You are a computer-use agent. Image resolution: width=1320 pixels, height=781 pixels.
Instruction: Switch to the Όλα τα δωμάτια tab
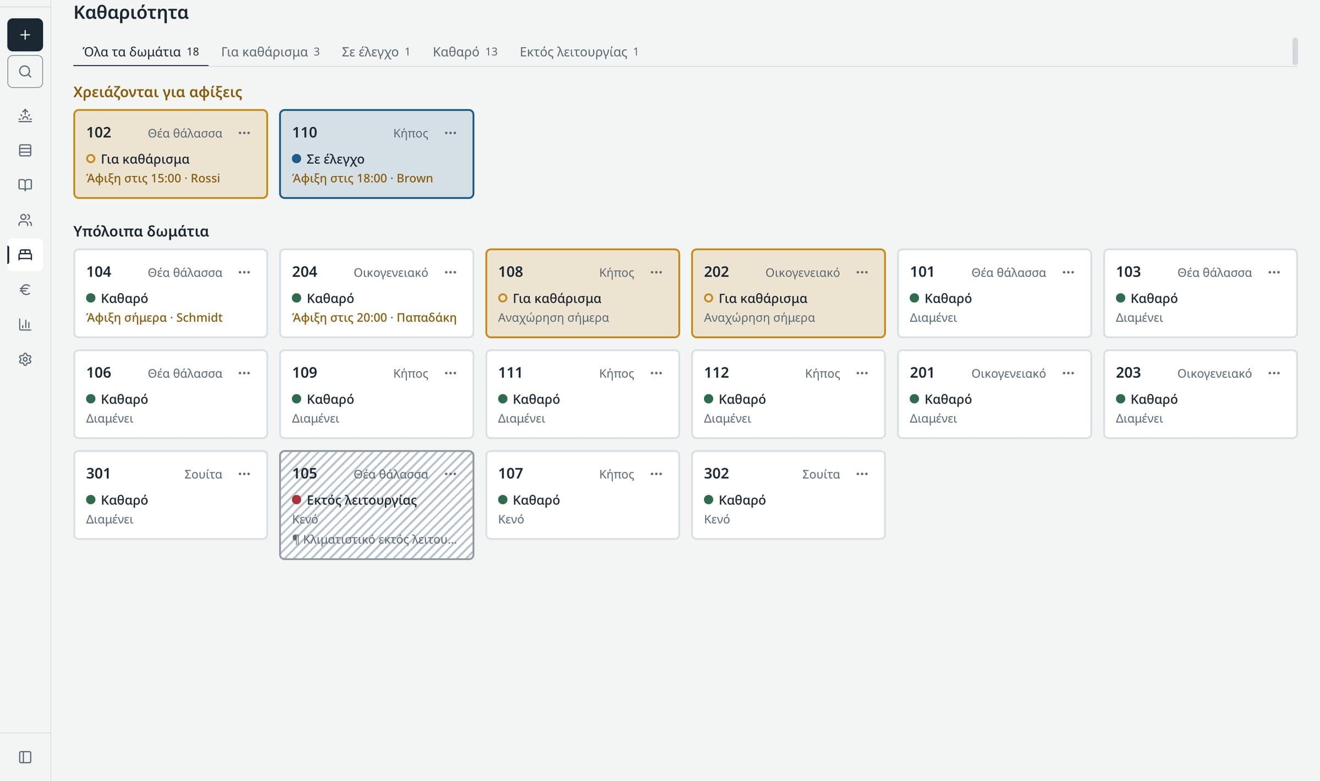[x=141, y=52]
